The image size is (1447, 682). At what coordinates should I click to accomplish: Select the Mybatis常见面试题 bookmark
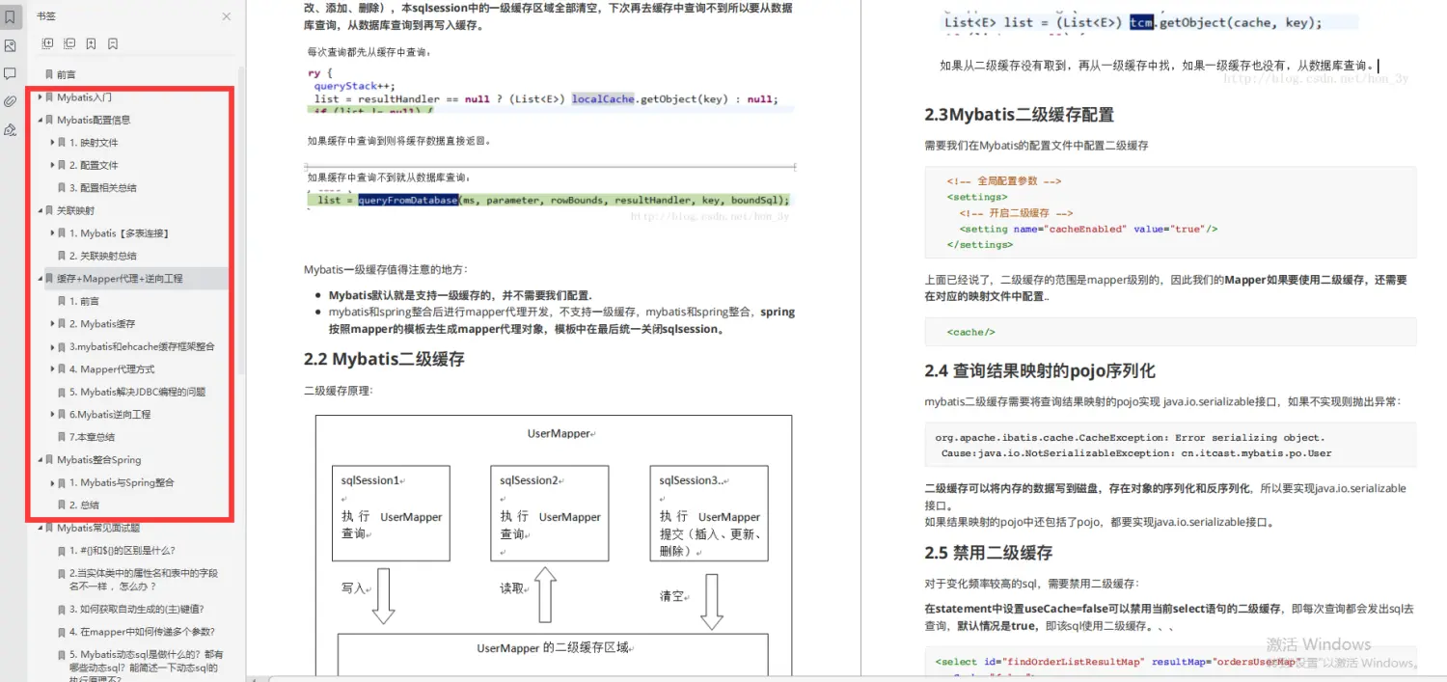click(98, 528)
